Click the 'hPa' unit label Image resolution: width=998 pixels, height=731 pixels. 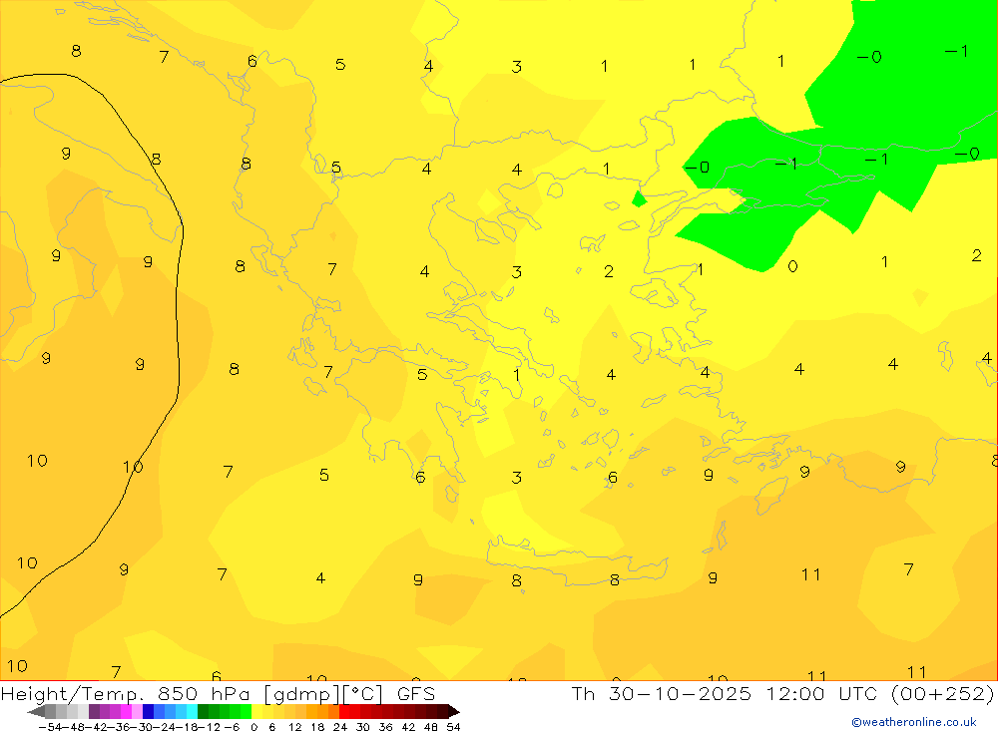232,693
